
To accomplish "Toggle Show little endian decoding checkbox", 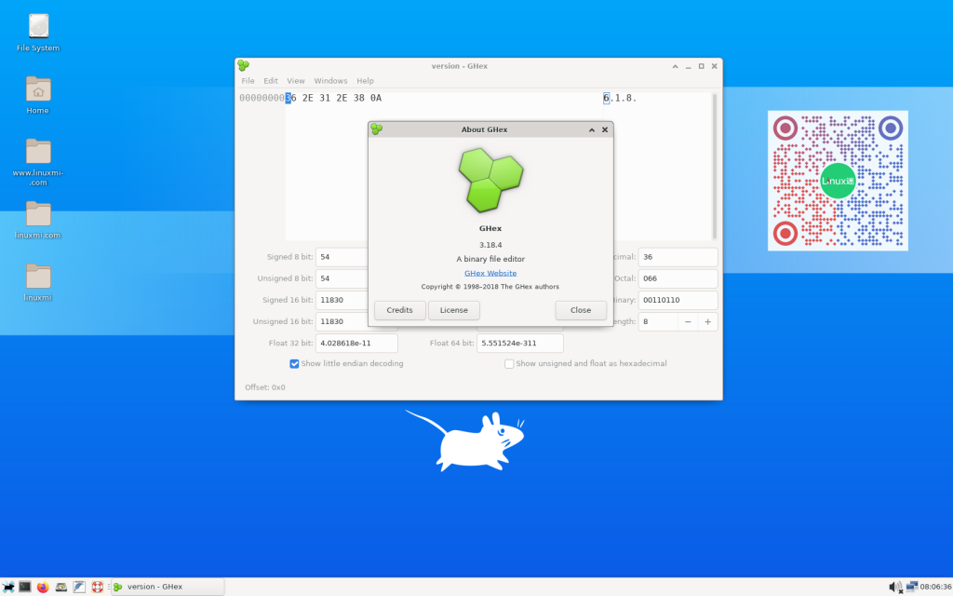I will tap(294, 364).
